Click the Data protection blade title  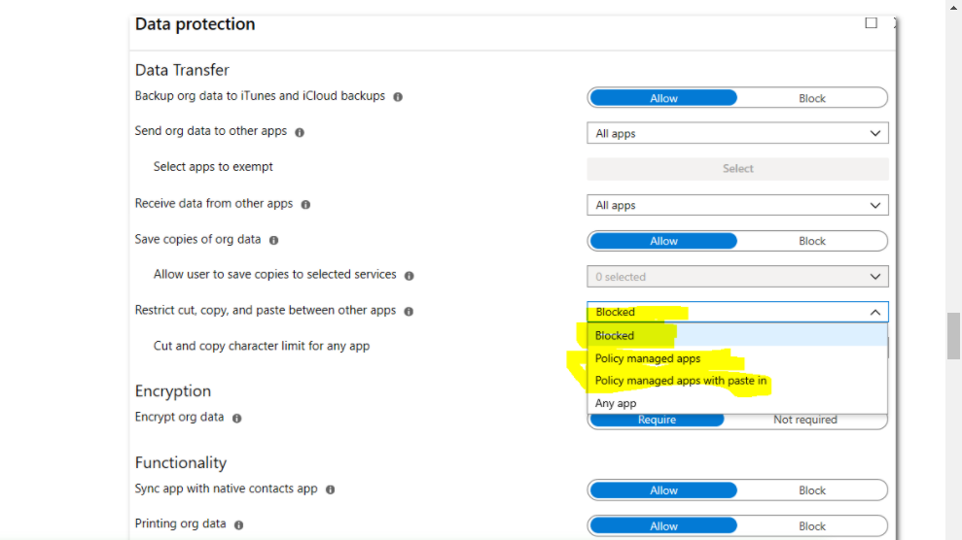point(196,24)
